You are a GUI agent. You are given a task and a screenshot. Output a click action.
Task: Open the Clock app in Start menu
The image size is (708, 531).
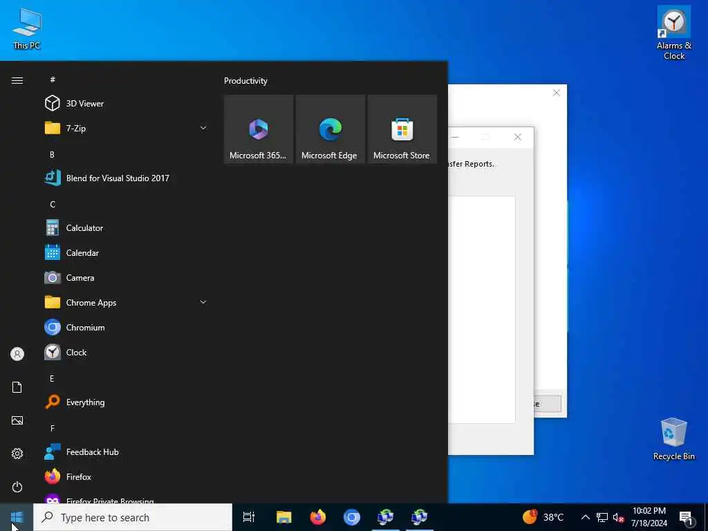[126, 352]
